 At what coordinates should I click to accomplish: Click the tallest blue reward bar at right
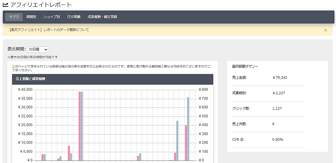click(188, 129)
